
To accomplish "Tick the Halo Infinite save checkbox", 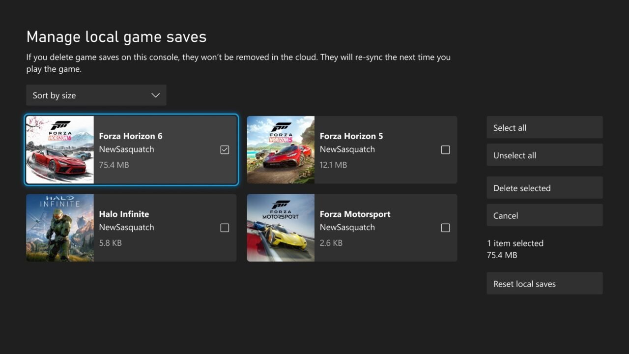I will 225,228.
